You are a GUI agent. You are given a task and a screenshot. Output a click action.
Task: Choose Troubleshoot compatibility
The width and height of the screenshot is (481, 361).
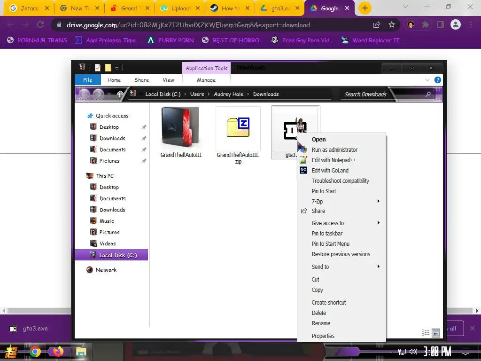(x=341, y=181)
